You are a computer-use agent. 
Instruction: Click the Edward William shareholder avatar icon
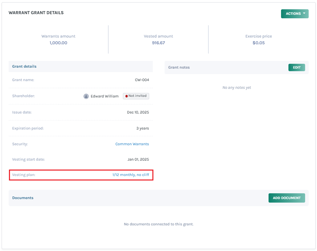[x=86, y=96]
